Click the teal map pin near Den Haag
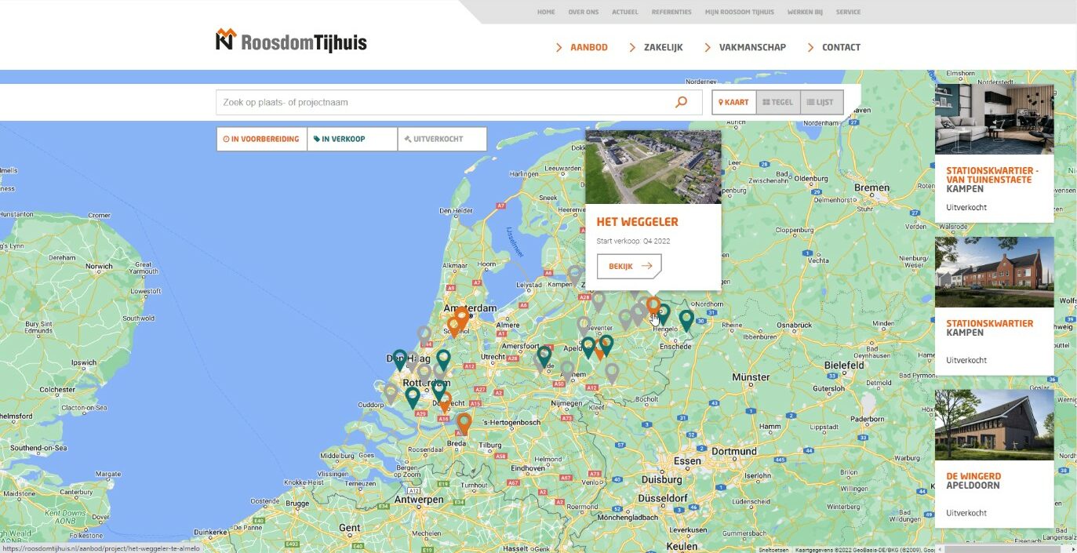The image size is (1077, 553). click(399, 355)
